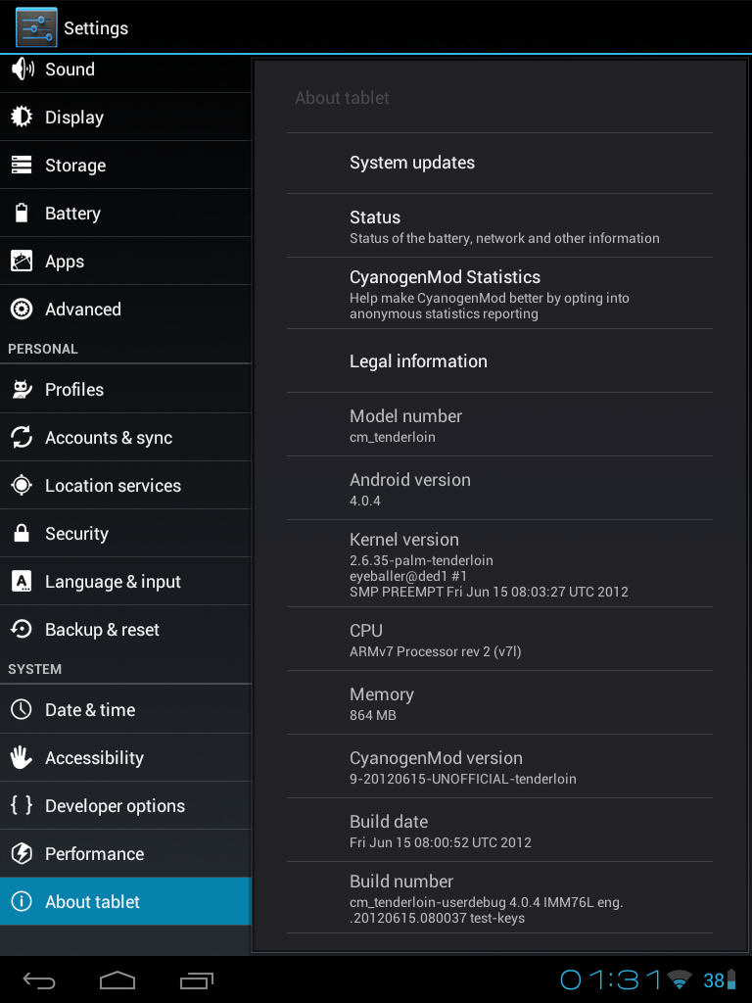Open Legal information entry
This screenshot has width=752, height=1003.
click(x=499, y=361)
